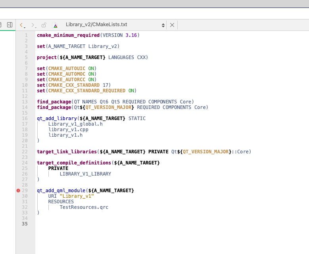Click the red error marker at line 29
309x254 pixels.
(18, 191)
